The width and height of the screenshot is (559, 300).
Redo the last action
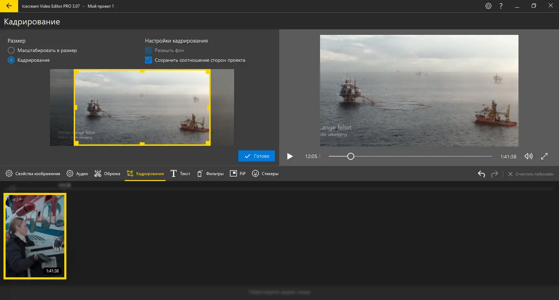pyautogui.click(x=494, y=174)
